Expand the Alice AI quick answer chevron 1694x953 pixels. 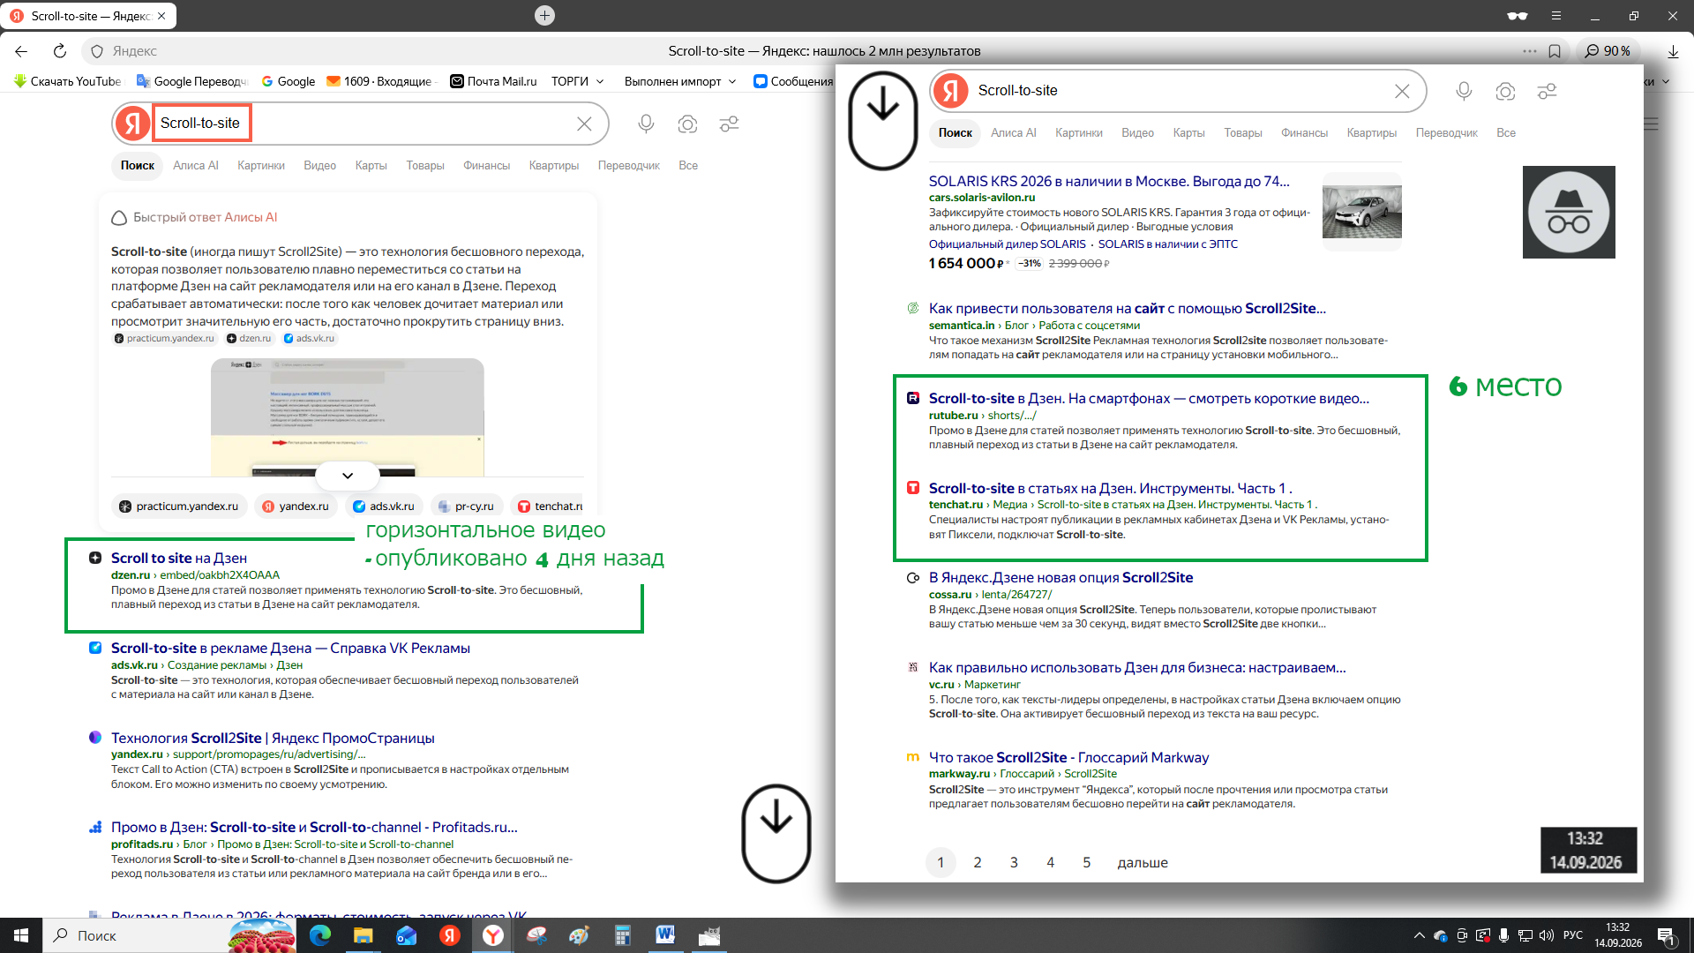pos(348,476)
